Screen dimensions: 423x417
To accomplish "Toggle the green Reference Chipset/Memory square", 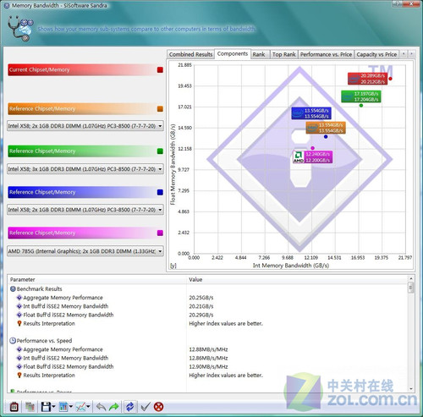I will [x=160, y=151].
